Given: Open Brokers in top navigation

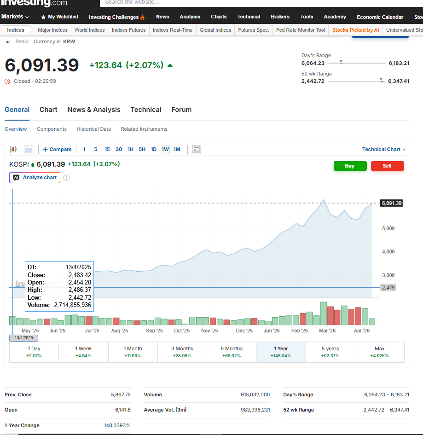Looking at the screenshot, I should [x=280, y=17].
